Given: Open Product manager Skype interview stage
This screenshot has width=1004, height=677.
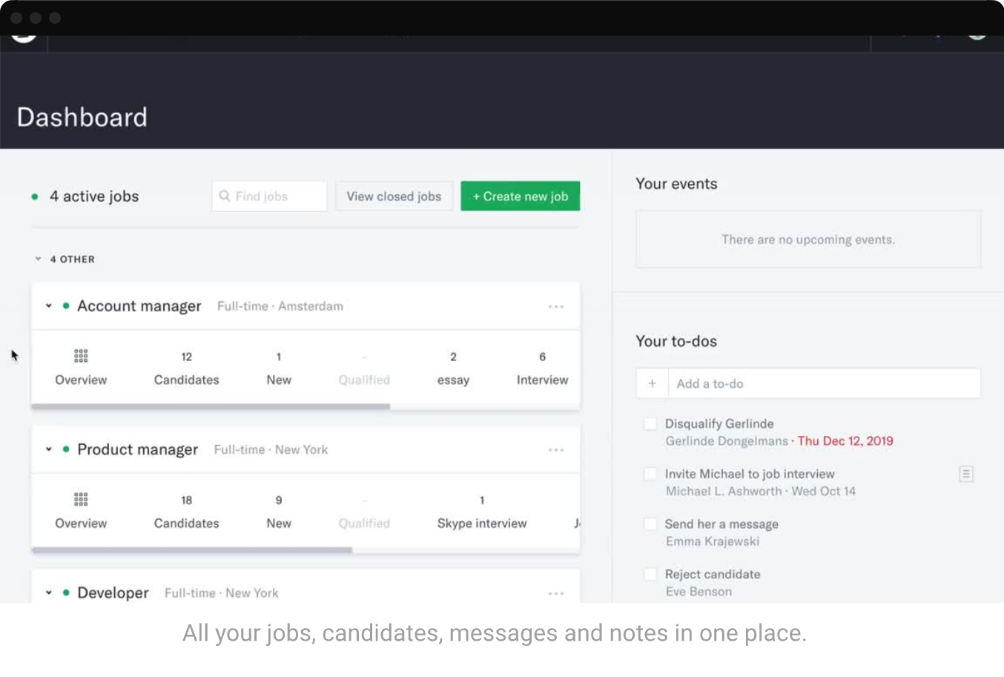Looking at the screenshot, I should click(x=481, y=512).
